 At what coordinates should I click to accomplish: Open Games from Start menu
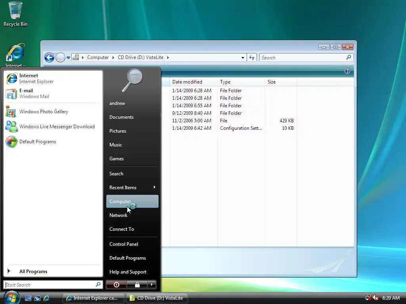(x=132, y=159)
